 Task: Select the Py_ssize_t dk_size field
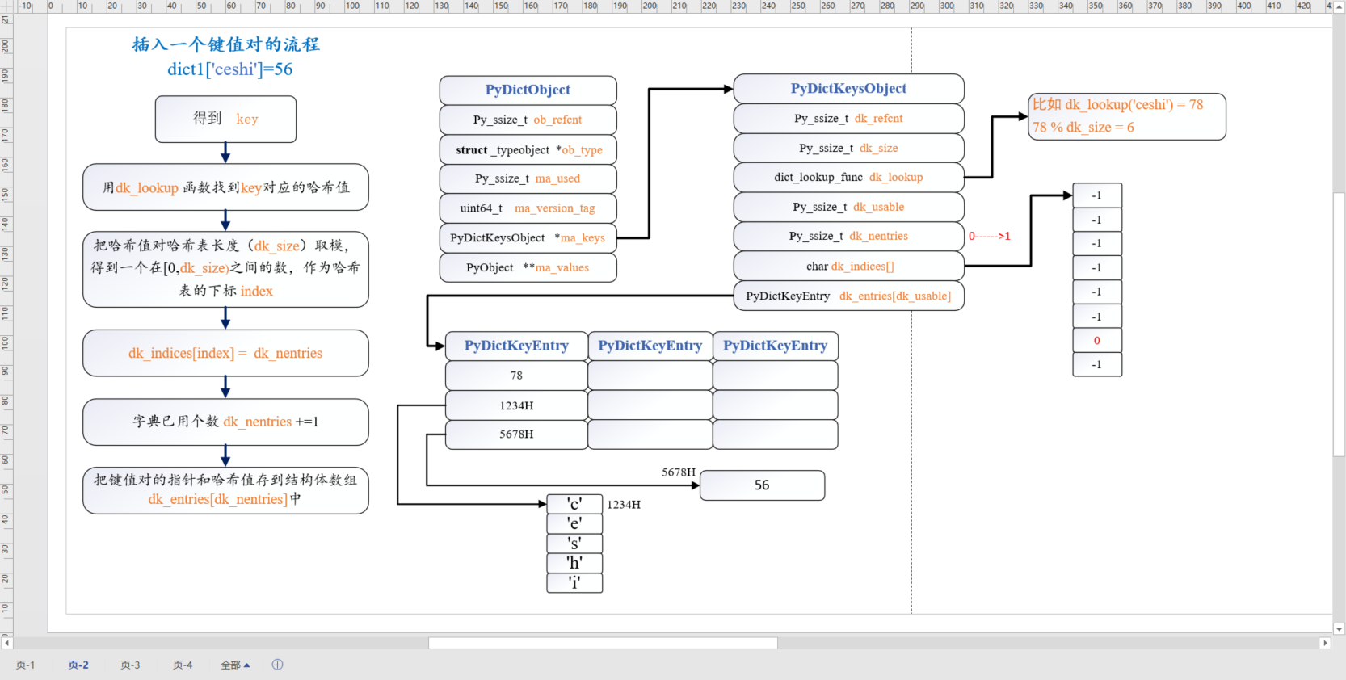tap(848, 148)
